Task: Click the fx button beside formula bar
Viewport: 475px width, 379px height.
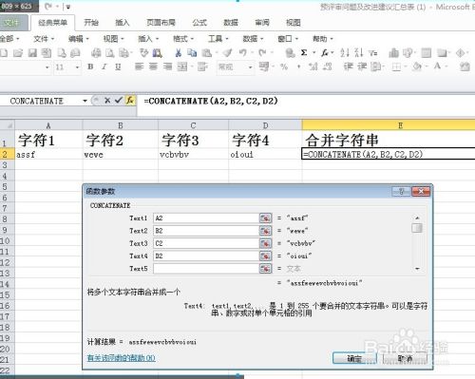Action: point(130,101)
